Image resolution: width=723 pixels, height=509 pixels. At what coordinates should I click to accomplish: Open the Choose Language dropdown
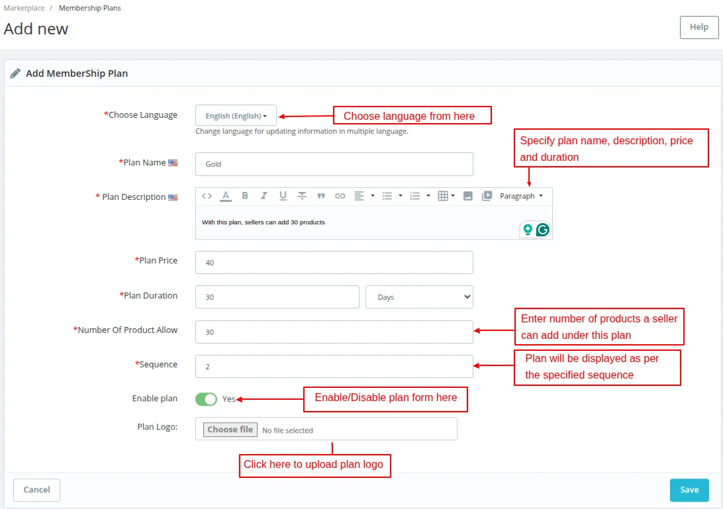pos(236,115)
